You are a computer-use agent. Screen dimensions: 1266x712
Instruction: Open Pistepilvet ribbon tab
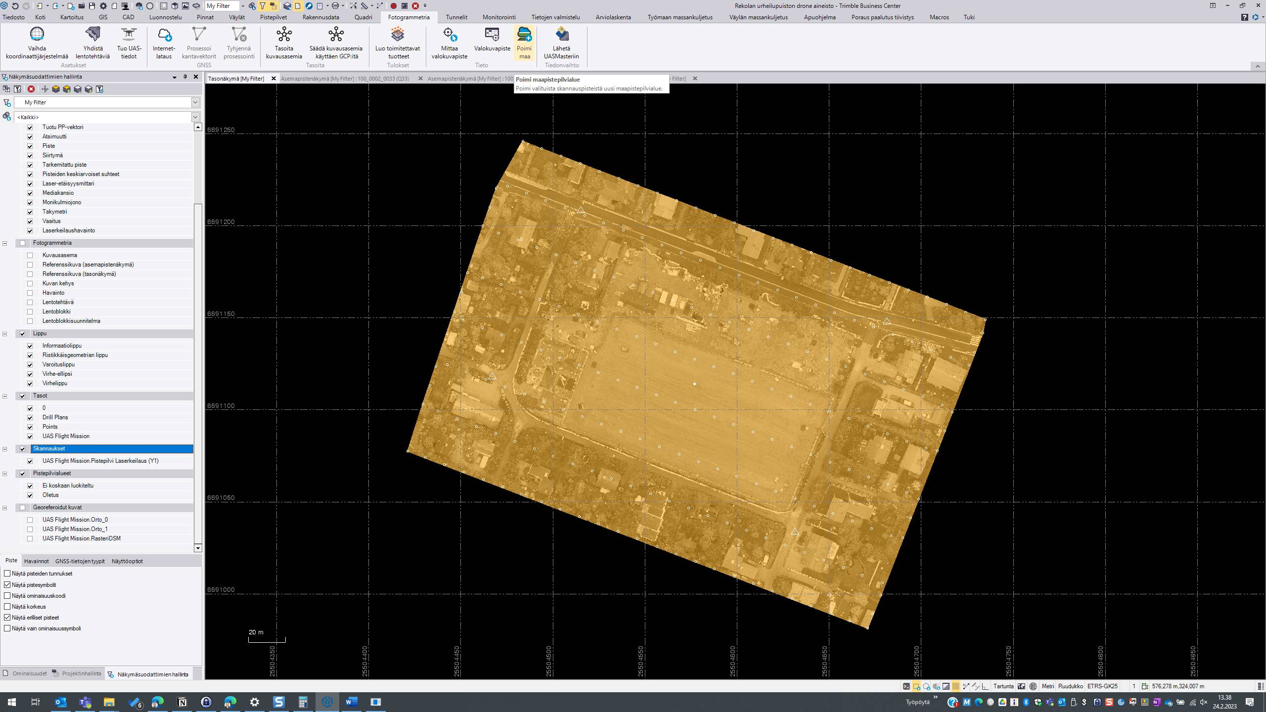[273, 17]
